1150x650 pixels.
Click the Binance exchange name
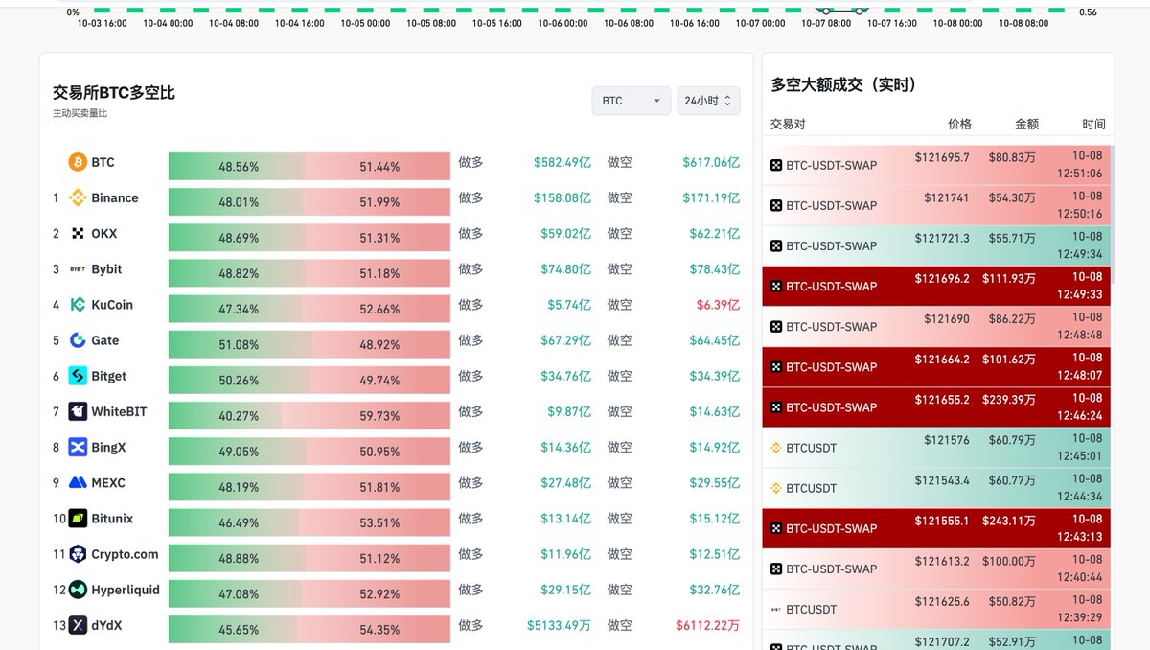pos(115,198)
